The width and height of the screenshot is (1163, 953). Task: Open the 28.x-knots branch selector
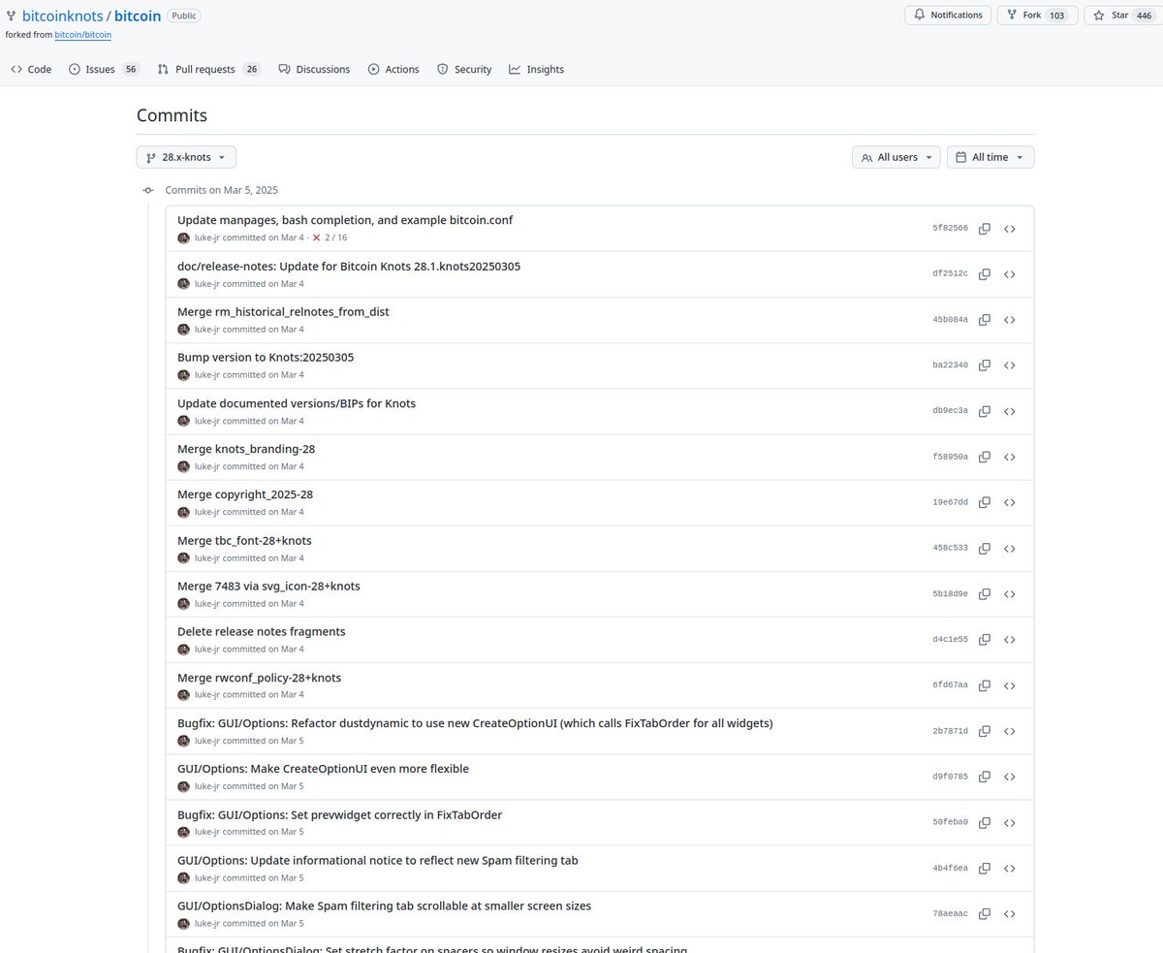(186, 157)
